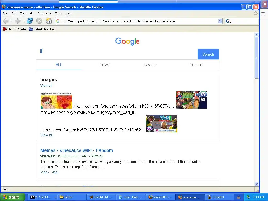Open the Edit menu
The image size is (268, 201).
(x=14, y=13)
